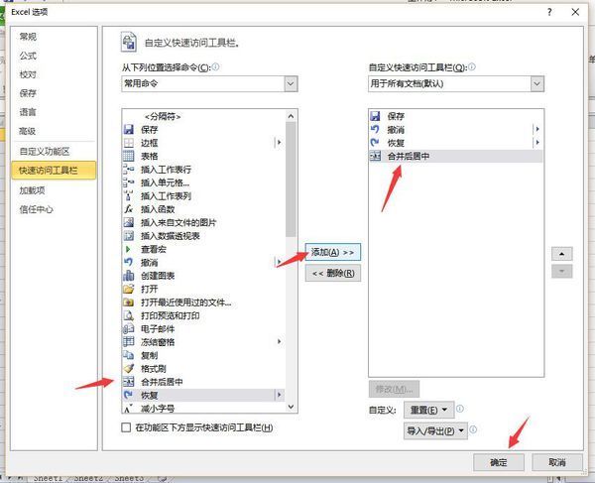
Task: Pick the 合并后居中 icon in left list
Action: [129, 382]
